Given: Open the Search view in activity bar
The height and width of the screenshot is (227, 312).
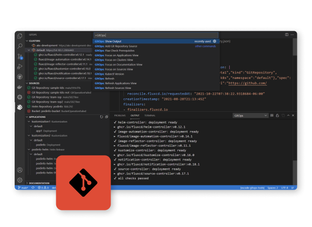Looking at the screenshot, I should 20,46.
